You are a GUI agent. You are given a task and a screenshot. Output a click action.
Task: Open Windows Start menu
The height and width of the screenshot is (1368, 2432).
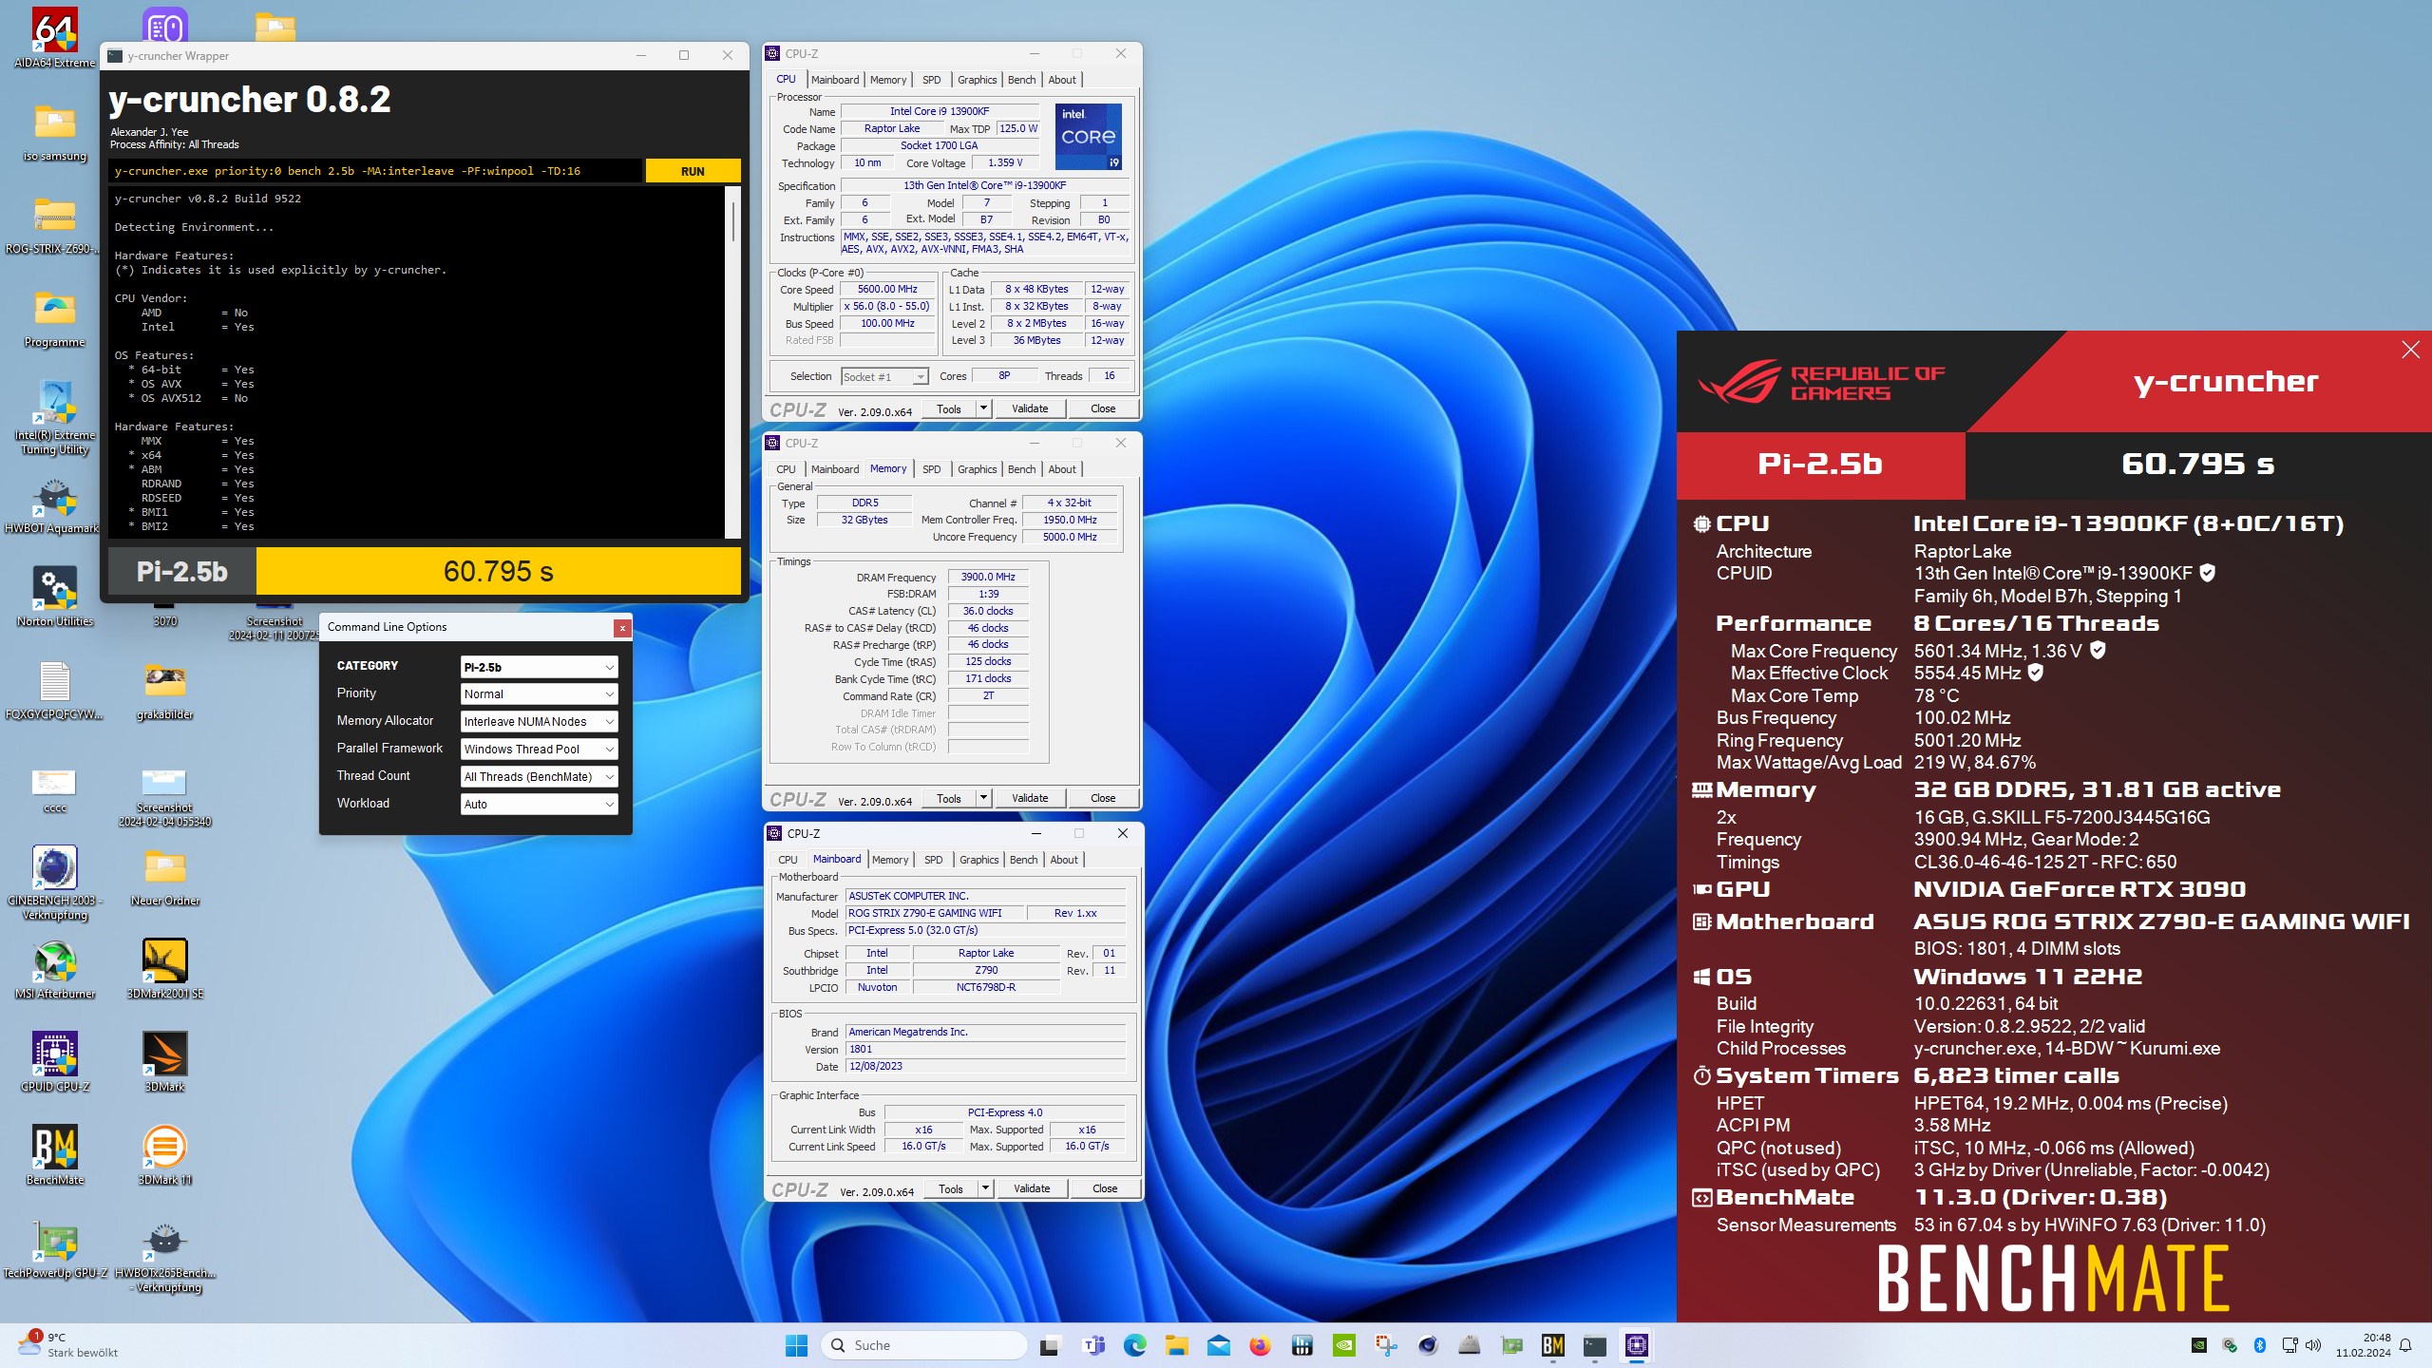796,1345
